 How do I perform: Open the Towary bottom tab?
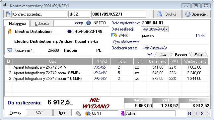15,113
